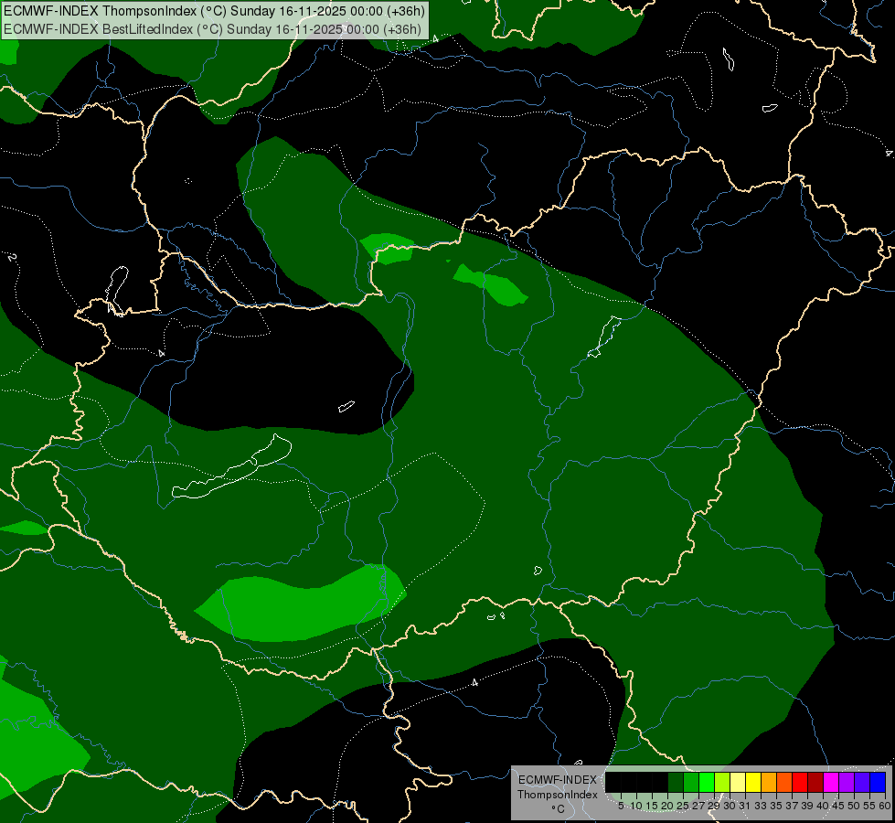Screen dimensions: 895x823
Task: Click the legend tick value '60'
Action: 885,806
